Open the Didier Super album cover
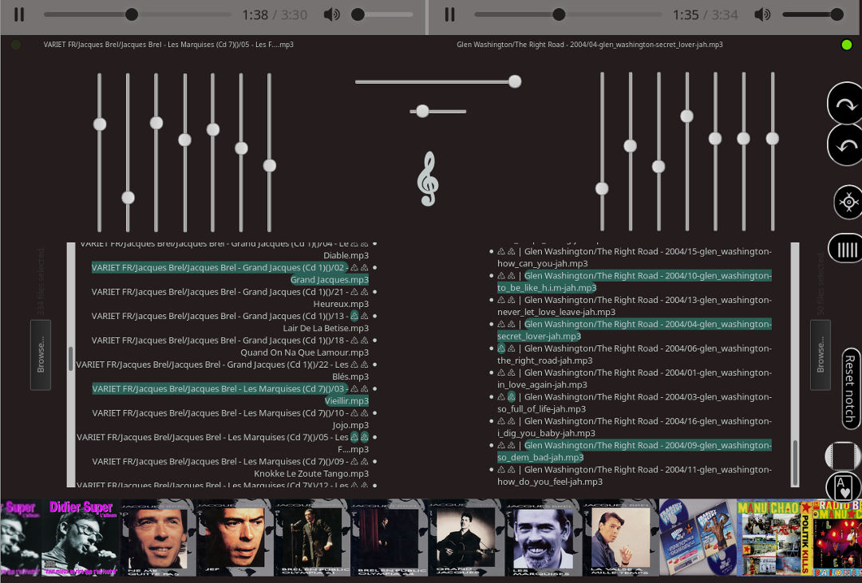Screen dimensions: 862x583 81,538
